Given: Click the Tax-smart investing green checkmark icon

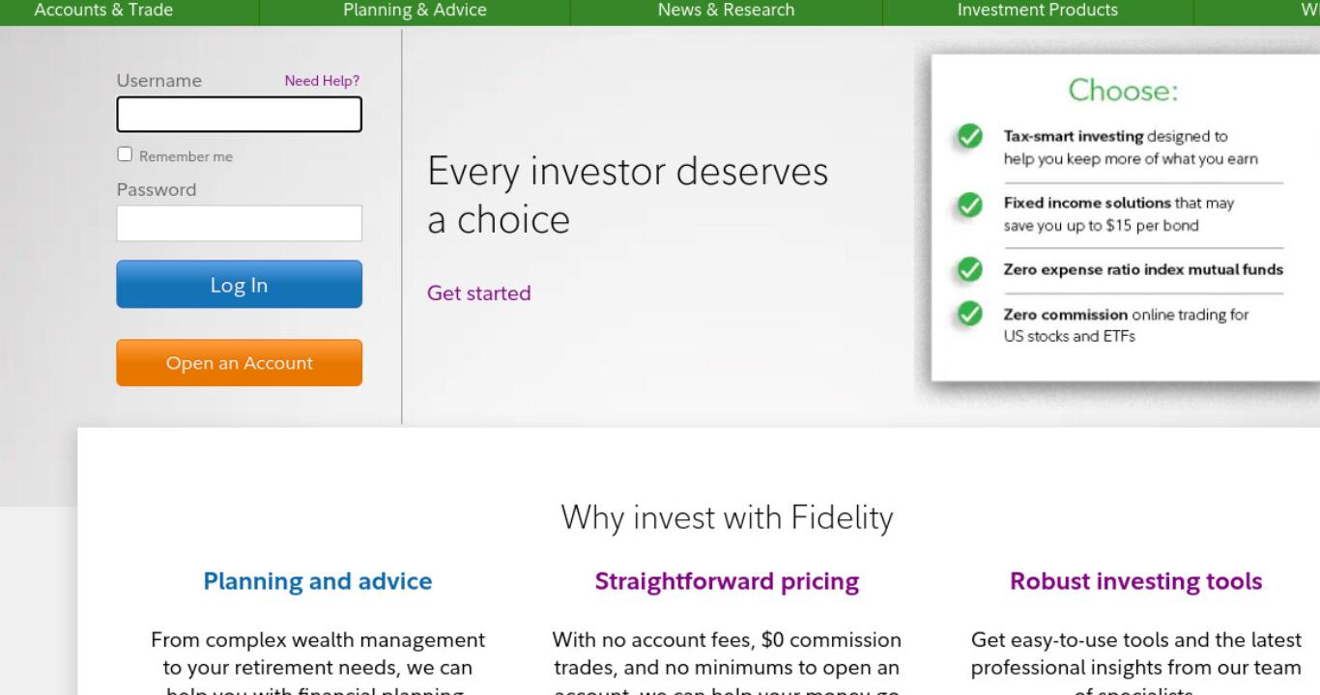Looking at the screenshot, I should (x=969, y=136).
